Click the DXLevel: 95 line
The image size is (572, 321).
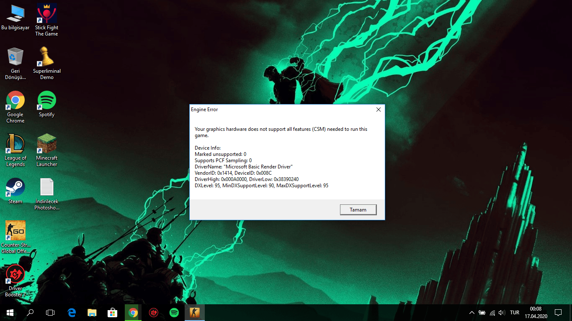[261, 186]
